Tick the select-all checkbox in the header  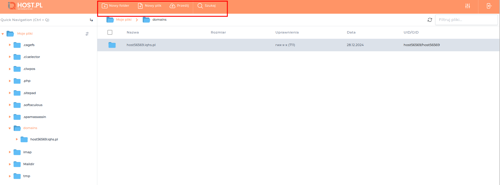(110, 32)
